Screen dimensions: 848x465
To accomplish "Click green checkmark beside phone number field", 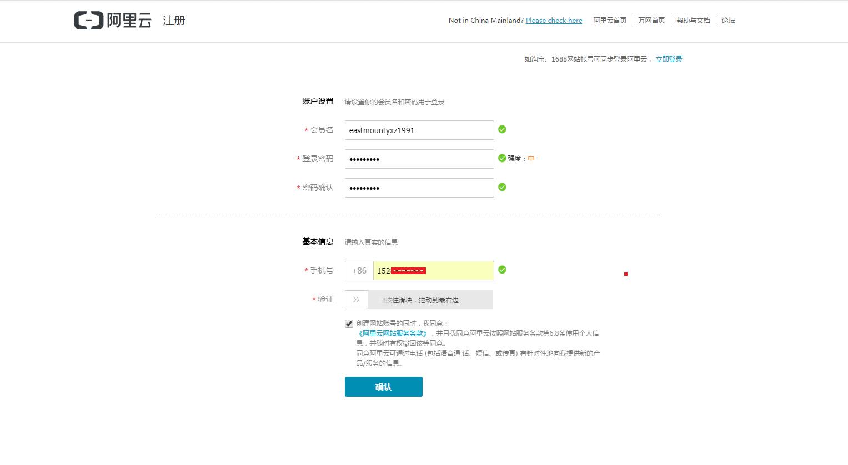I will click(x=502, y=270).
